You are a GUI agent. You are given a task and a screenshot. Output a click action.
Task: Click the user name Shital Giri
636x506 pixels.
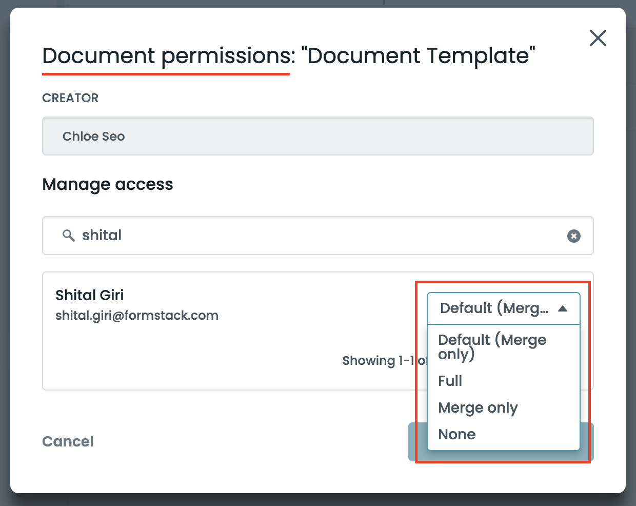[89, 295]
